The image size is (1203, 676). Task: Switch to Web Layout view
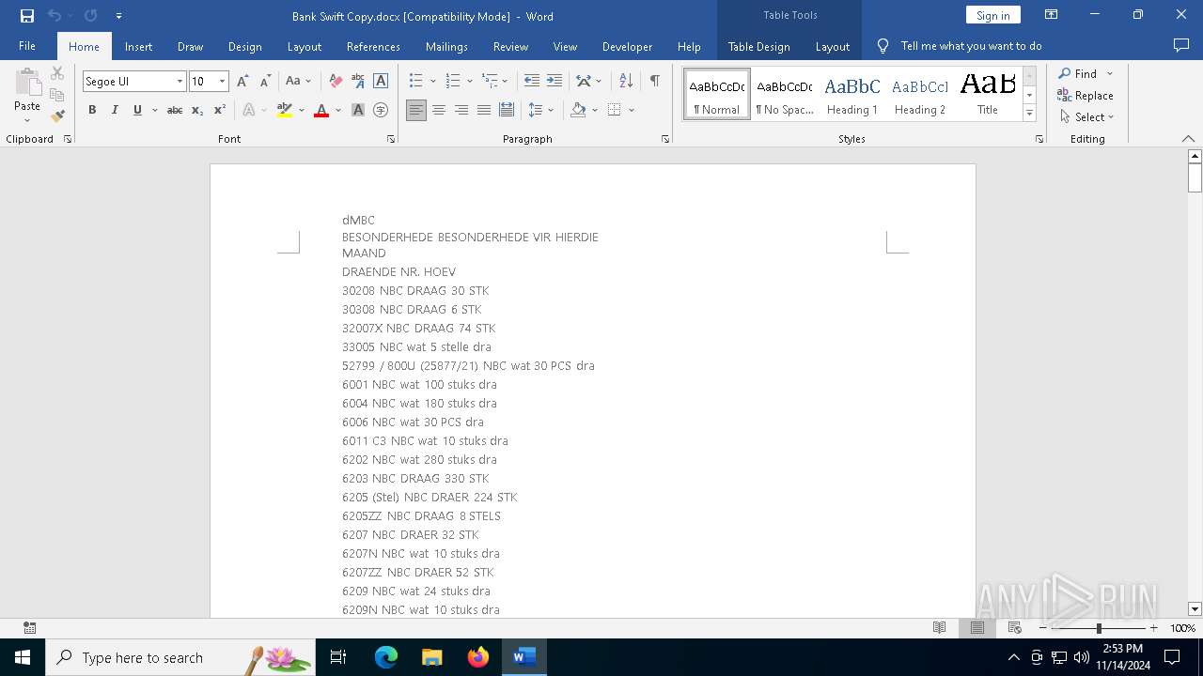point(1014,628)
